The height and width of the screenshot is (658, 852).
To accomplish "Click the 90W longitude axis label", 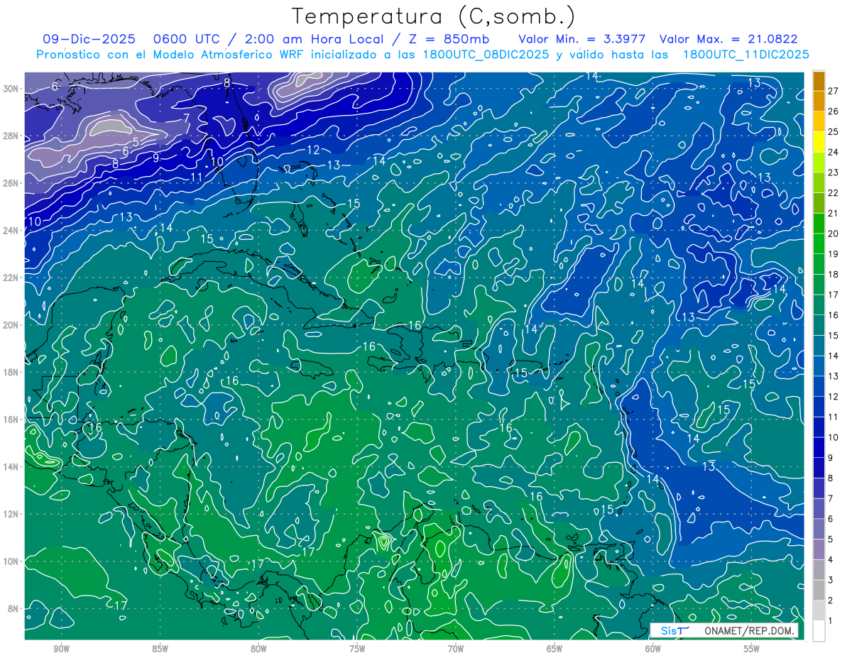I will coord(62,649).
